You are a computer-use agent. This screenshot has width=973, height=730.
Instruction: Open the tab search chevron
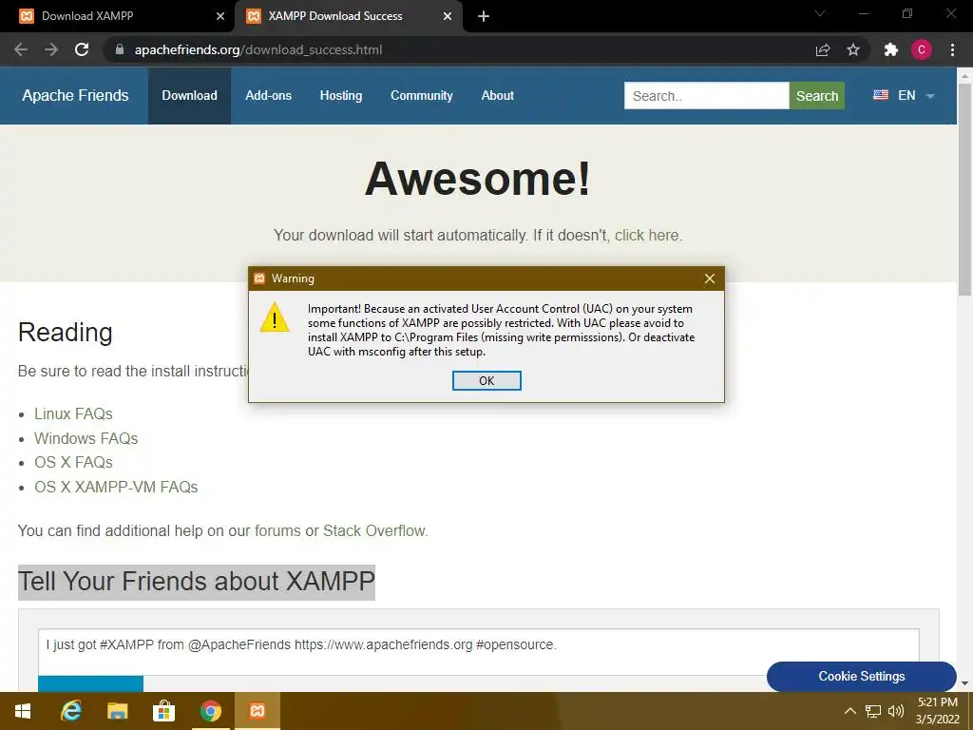pyautogui.click(x=820, y=13)
